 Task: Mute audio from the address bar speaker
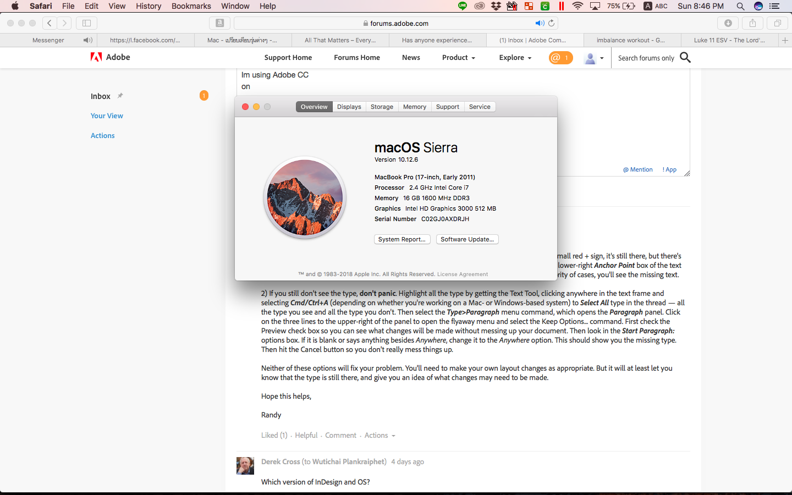point(540,23)
